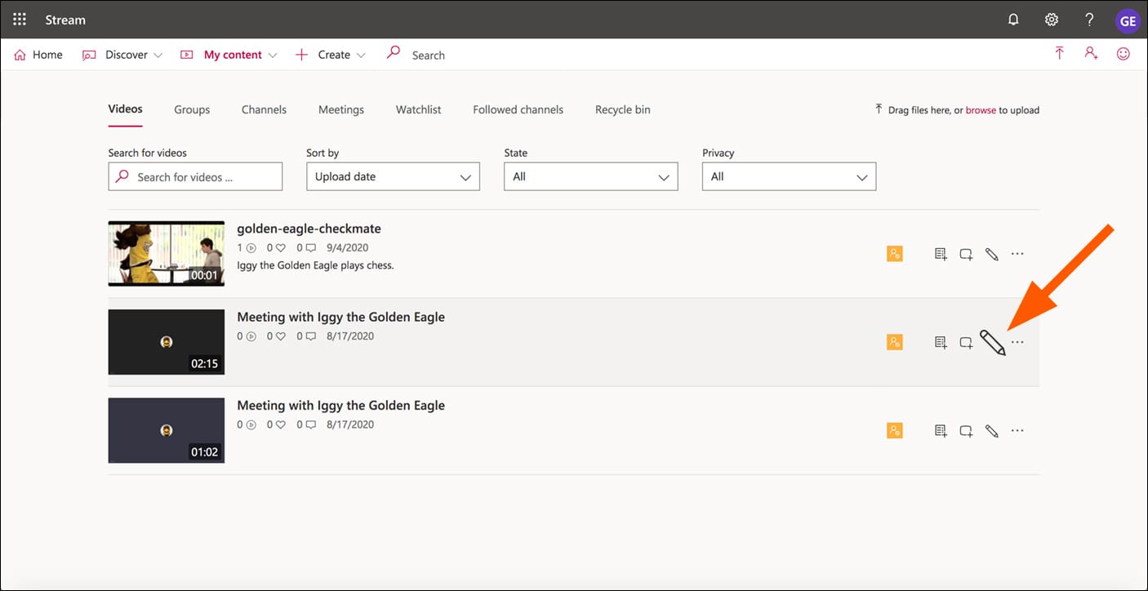Go to the Recycle bin tab
The width and height of the screenshot is (1148, 591).
[x=622, y=109]
